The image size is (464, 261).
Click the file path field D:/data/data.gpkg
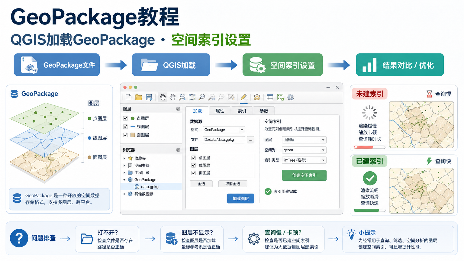point(224,140)
